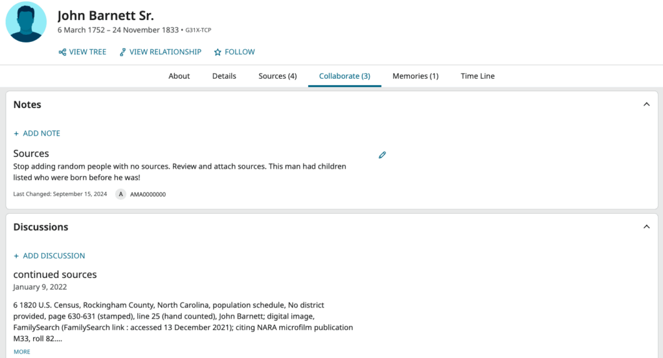Select the Collaborate (3) tab
The width and height of the screenshot is (663, 358).
coord(344,76)
